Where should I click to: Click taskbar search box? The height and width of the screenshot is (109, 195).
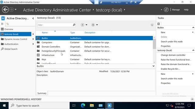pyautogui.click(x=39, y=106)
